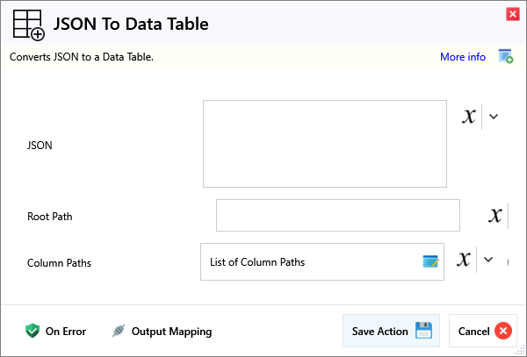
Task: Open the More info link
Action: click(x=462, y=57)
